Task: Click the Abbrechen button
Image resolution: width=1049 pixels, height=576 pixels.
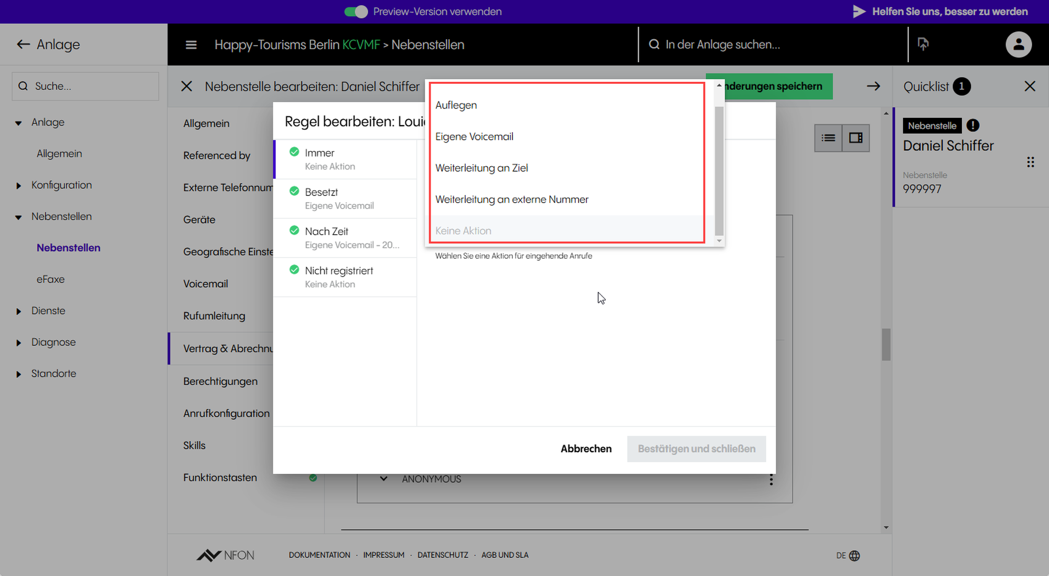Action: point(586,449)
